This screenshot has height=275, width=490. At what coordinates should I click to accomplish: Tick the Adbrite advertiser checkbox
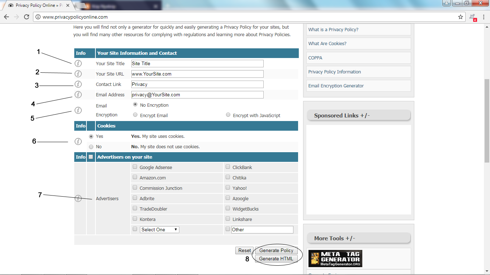[x=135, y=198]
